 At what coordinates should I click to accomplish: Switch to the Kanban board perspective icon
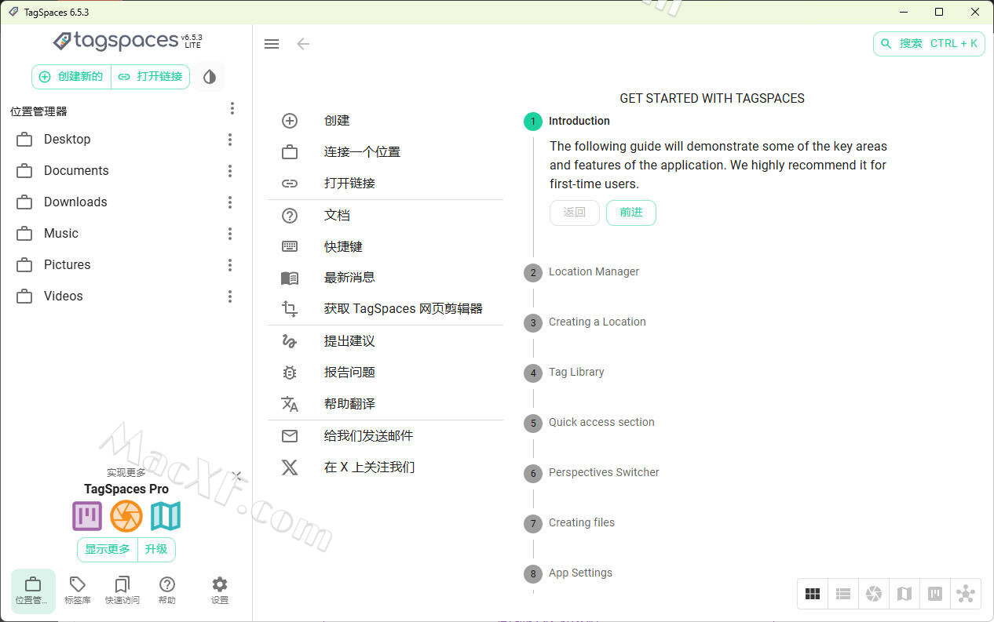coord(935,594)
